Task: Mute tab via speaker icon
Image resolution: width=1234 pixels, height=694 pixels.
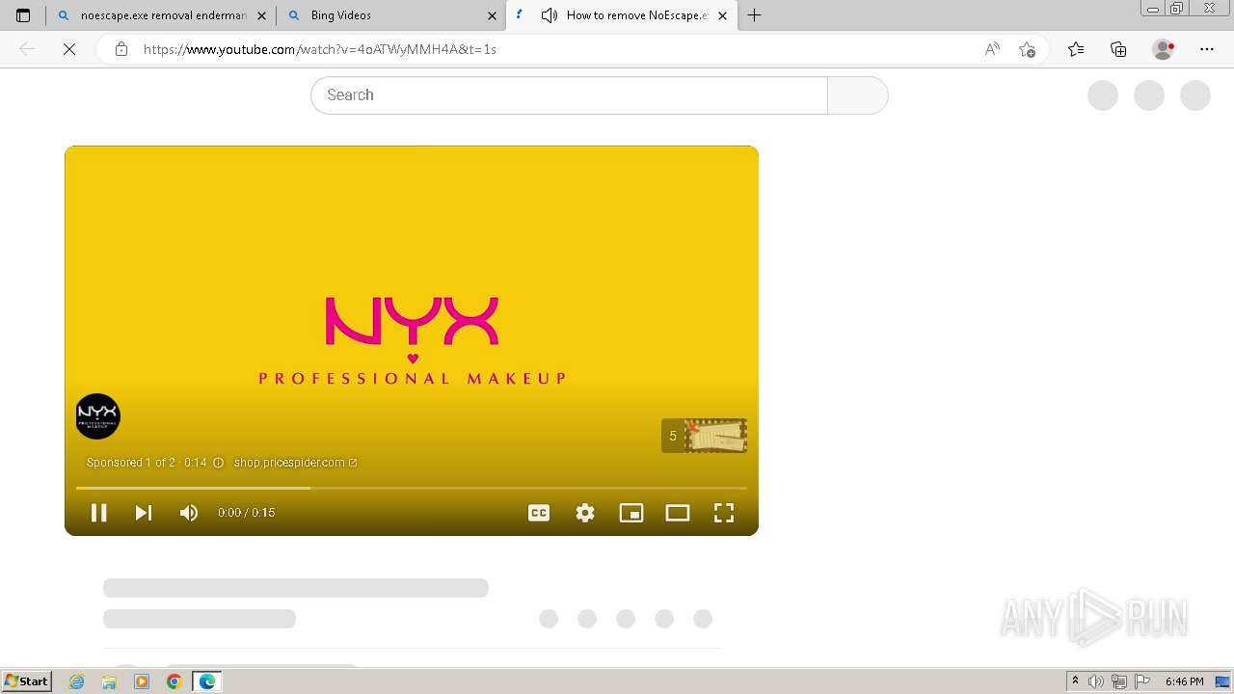Action: (550, 15)
